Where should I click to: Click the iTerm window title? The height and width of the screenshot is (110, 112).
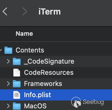[50, 12]
